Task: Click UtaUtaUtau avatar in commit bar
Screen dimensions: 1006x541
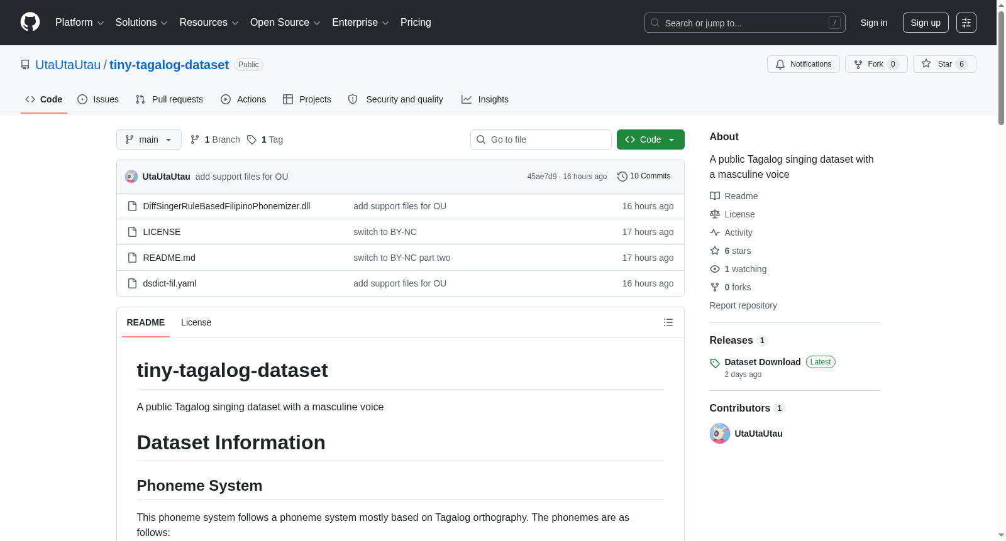Action: 131,177
